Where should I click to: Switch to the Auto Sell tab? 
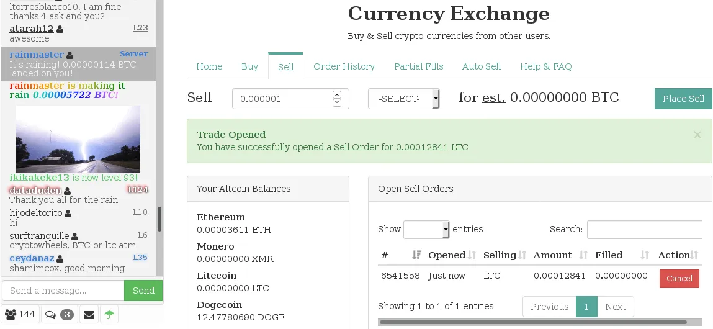(x=482, y=66)
